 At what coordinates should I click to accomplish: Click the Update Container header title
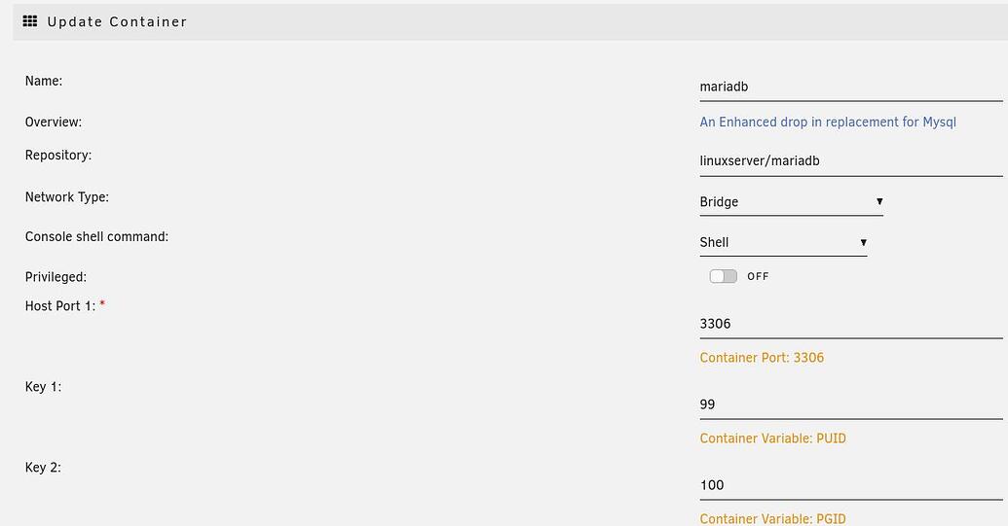pos(117,21)
